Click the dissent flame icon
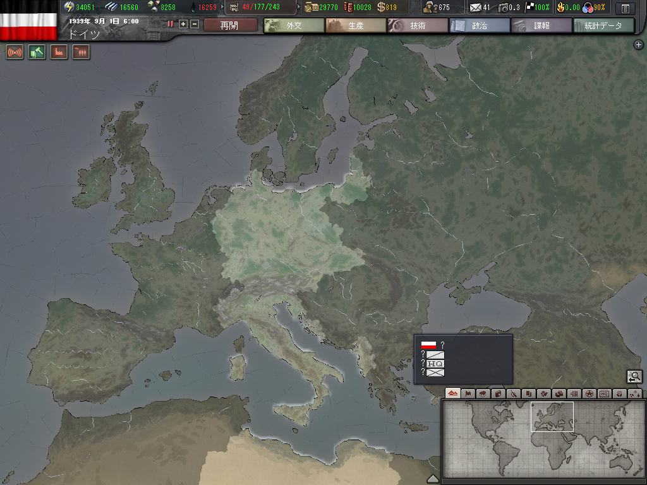The image size is (647, 485). pos(561,7)
